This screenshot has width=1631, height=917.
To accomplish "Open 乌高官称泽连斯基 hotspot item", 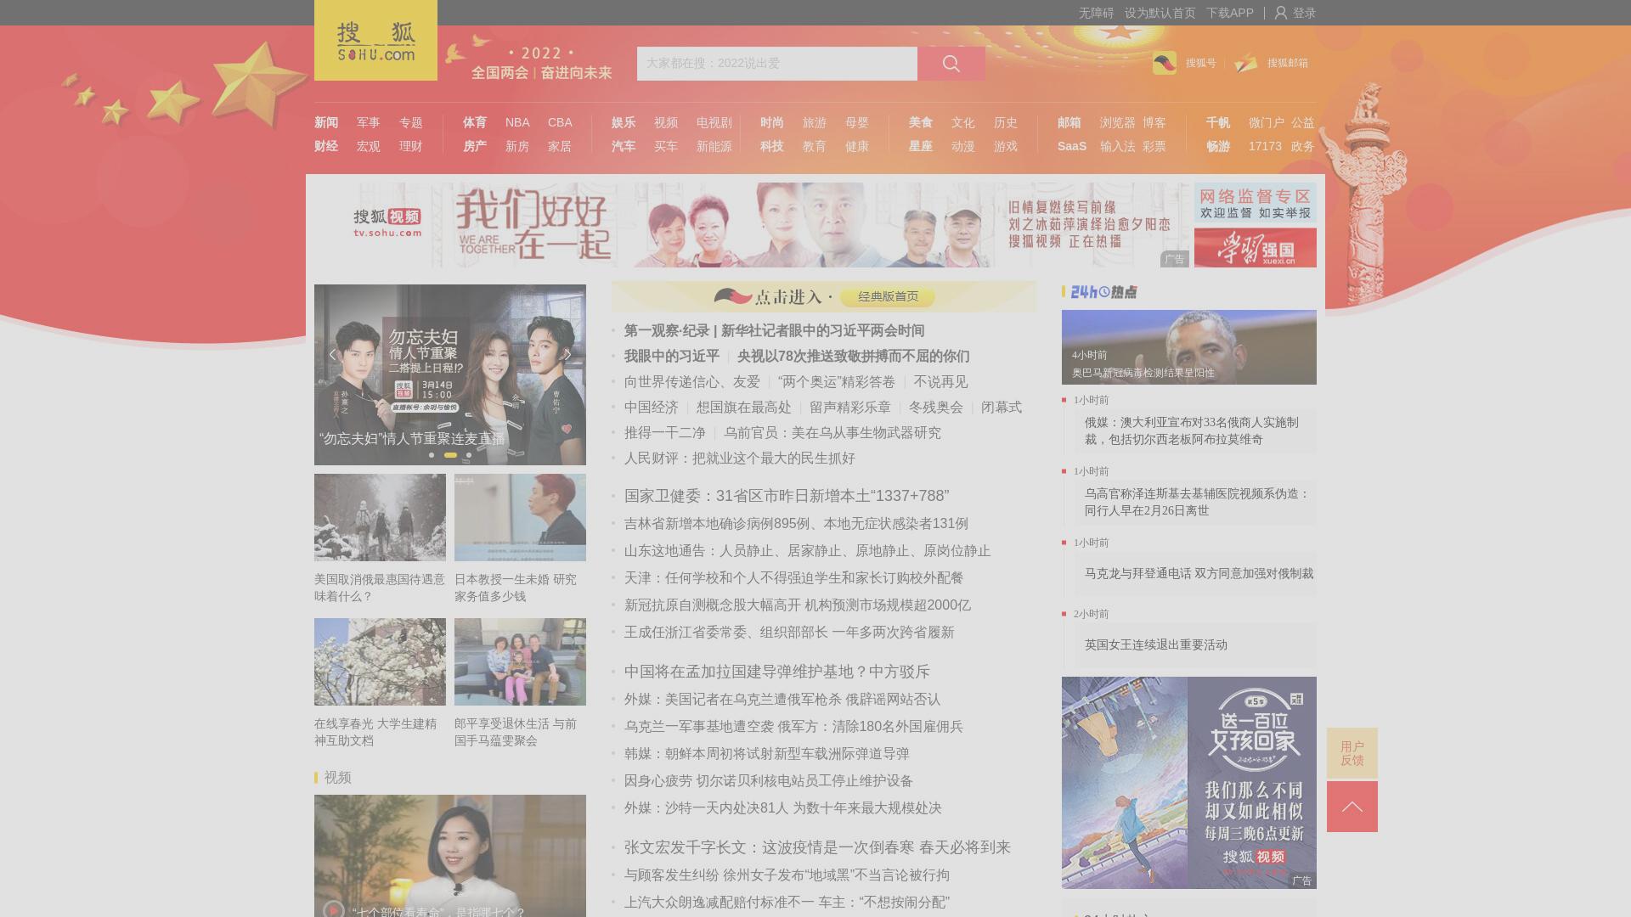I will (x=1197, y=502).
